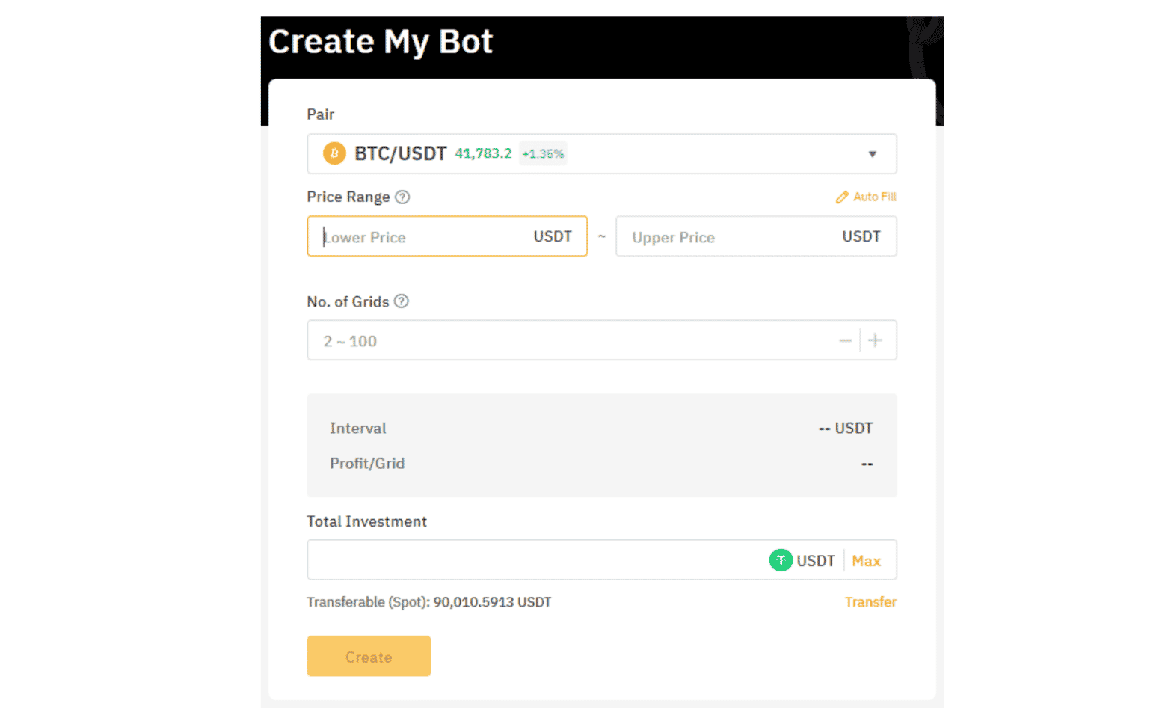Click the No. of Grids input box

click(602, 340)
